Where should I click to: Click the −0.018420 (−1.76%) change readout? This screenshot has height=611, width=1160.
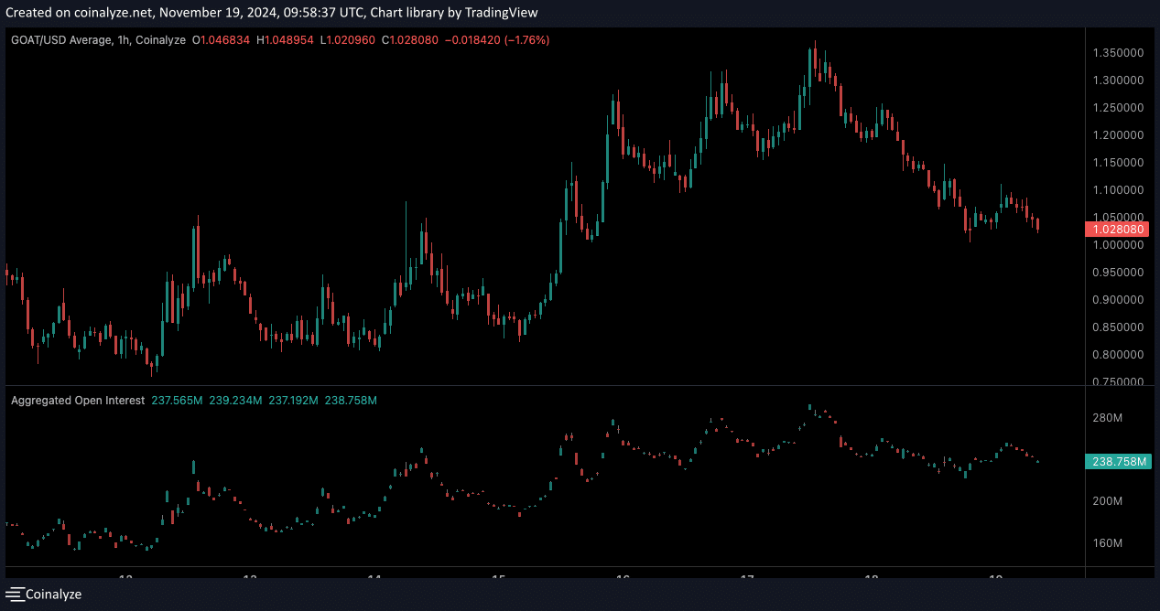(496, 40)
